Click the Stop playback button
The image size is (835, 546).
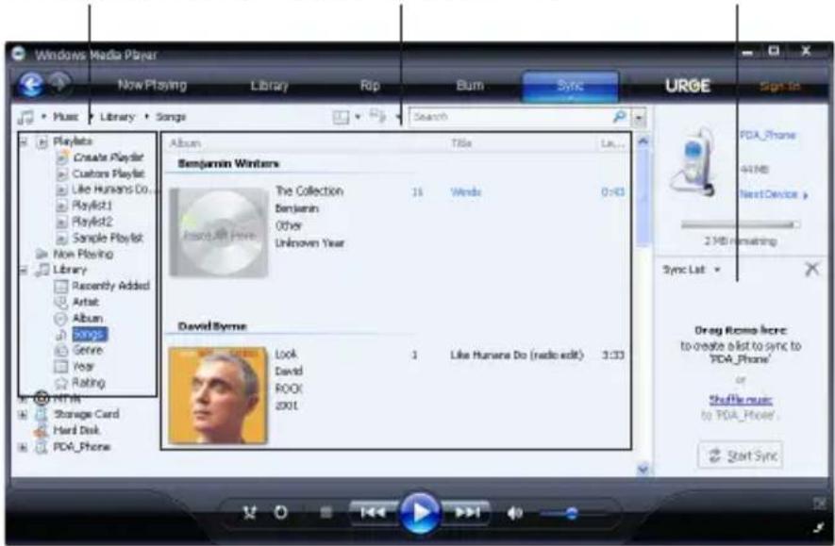[x=326, y=512]
